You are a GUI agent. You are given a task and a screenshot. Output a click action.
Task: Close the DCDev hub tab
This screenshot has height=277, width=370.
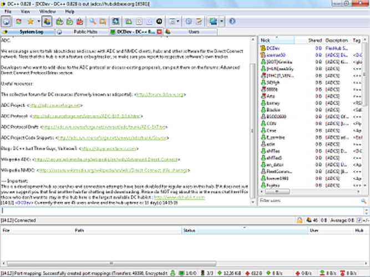point(160,32)
